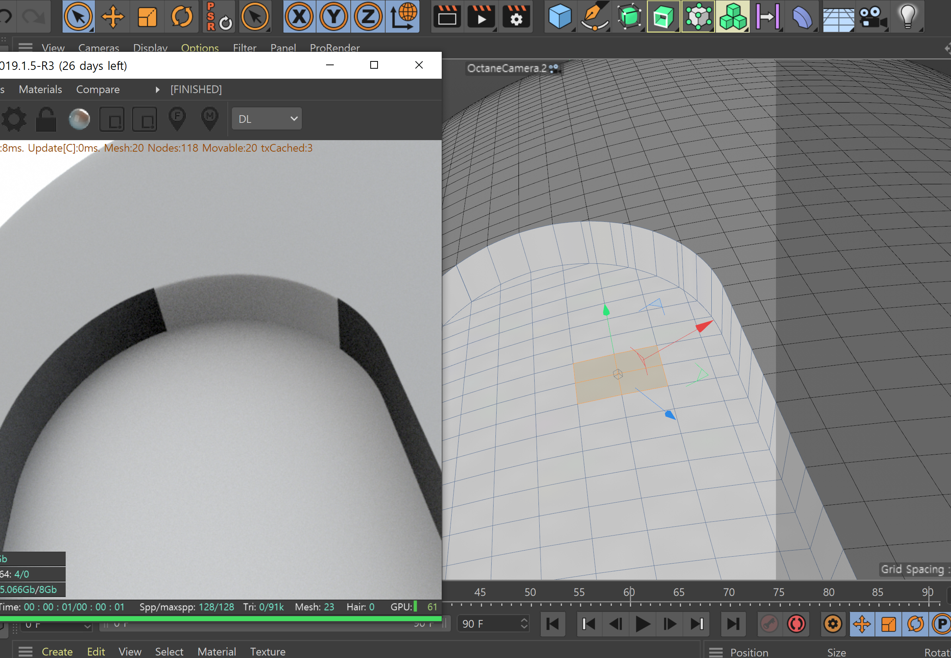Image resolution: width=951 pixels, height=658 pixels.
Task: Open the Floor environment icon
Action: (x=838, y=17)
